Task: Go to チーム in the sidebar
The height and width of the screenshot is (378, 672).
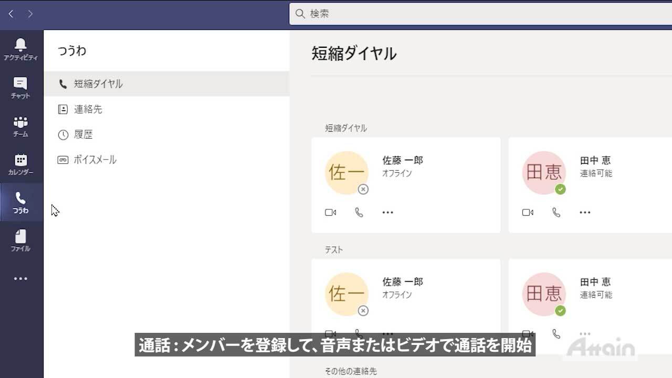Action: coord(20,126)
